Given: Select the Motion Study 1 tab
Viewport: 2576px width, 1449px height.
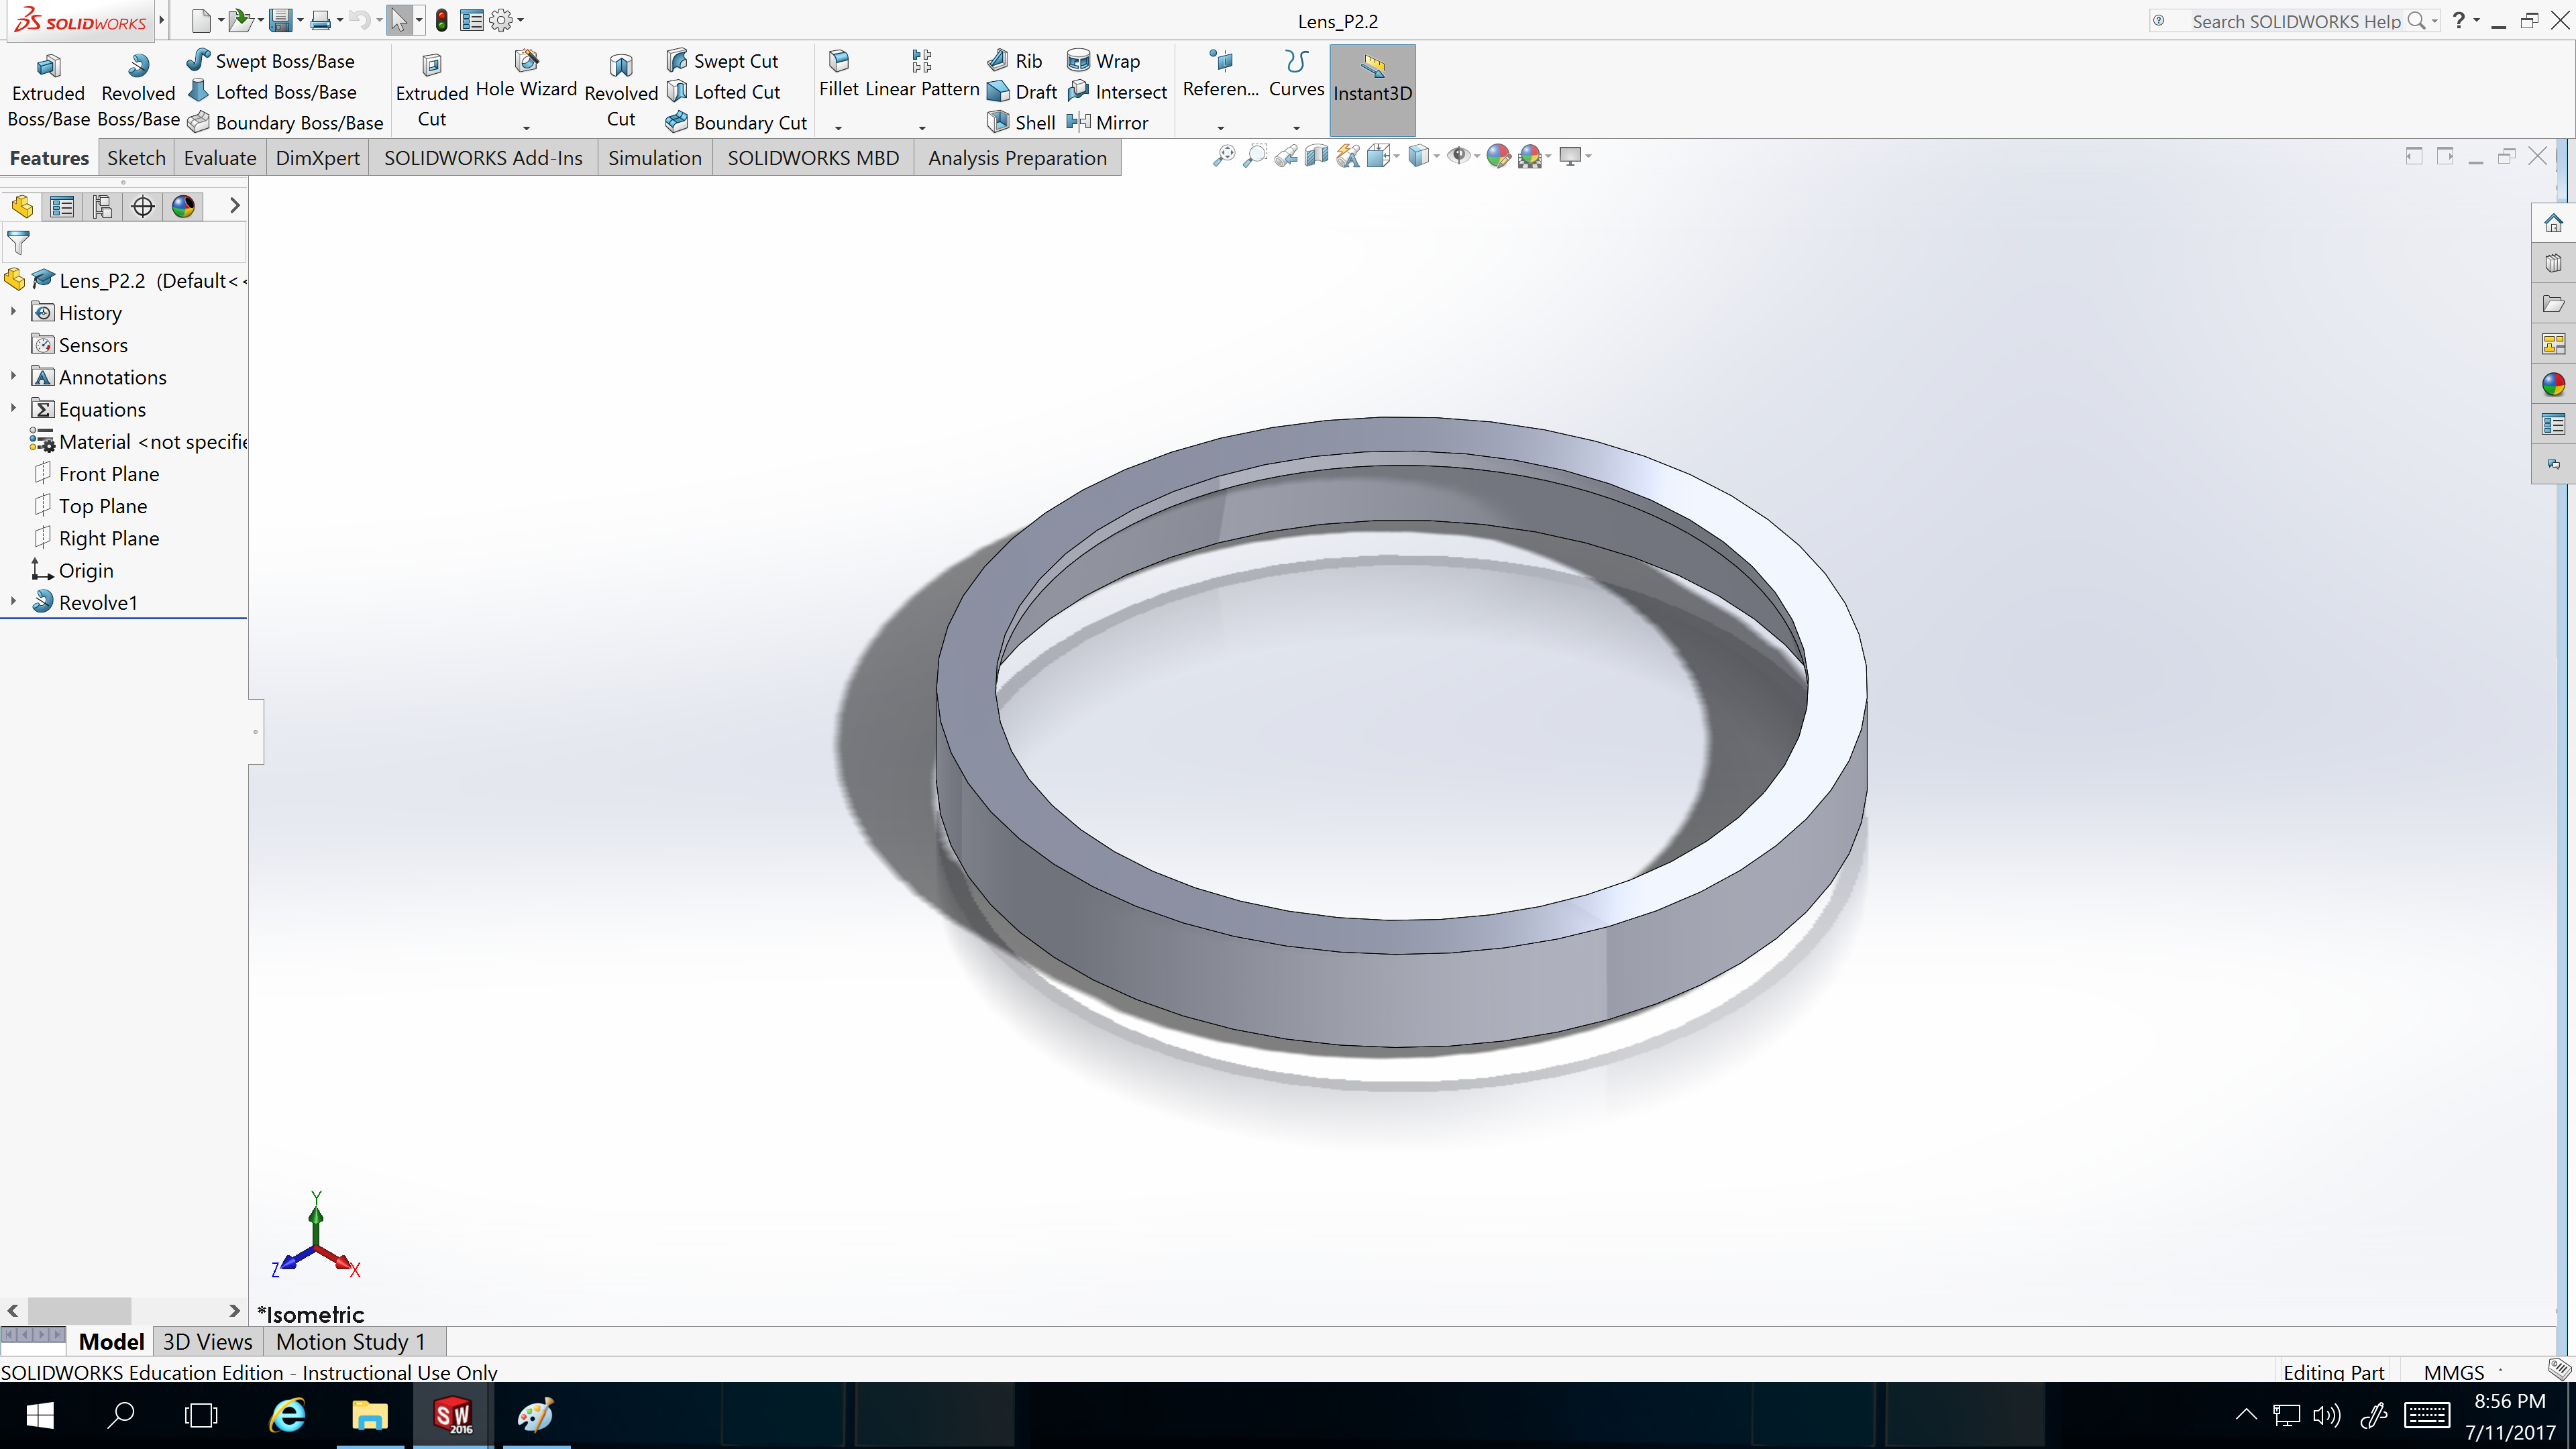Looking at the screenshot, I should 349,1341.
